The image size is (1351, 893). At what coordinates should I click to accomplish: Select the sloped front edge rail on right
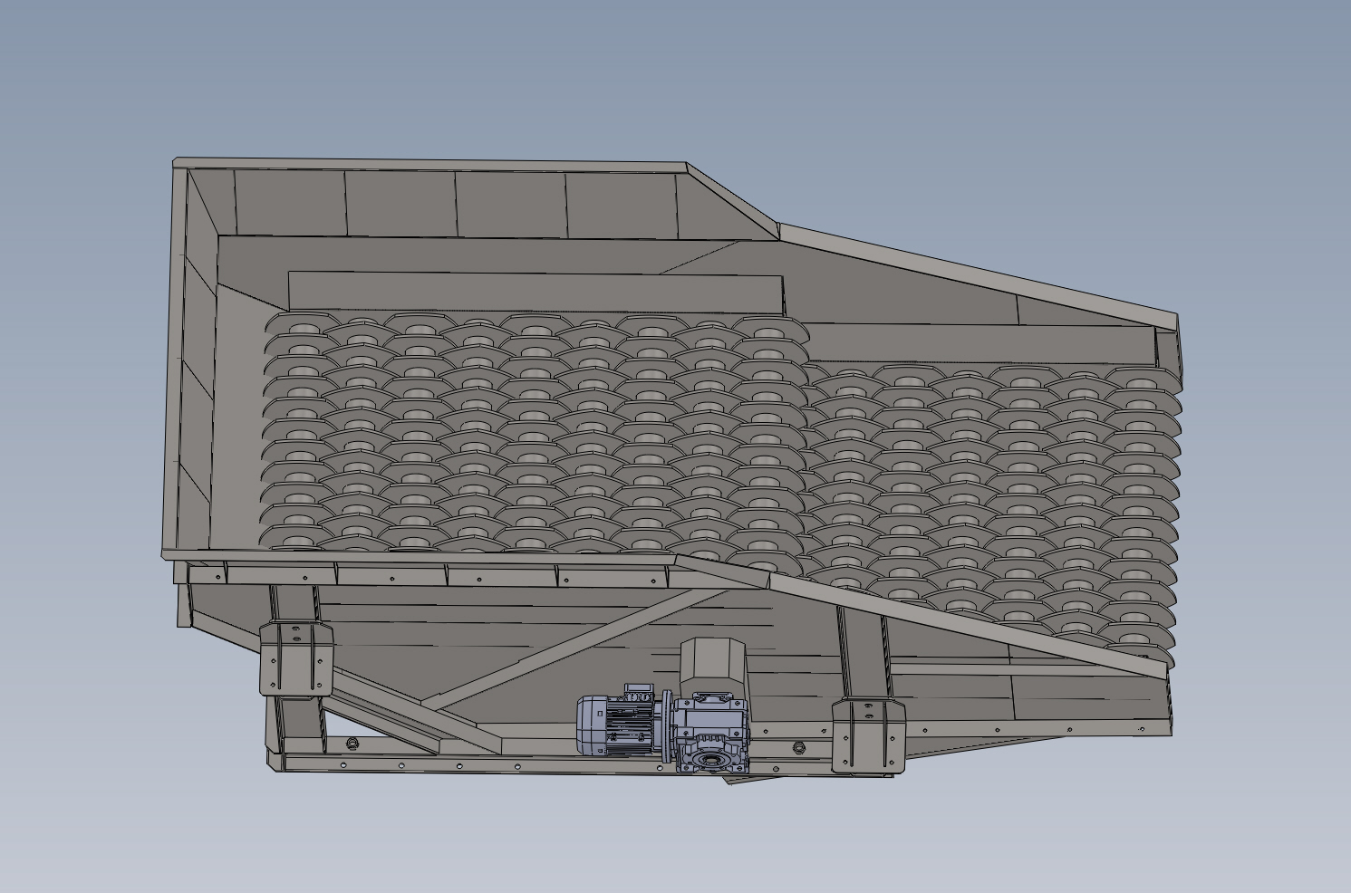pyautogui.click(x=920, y=617)
